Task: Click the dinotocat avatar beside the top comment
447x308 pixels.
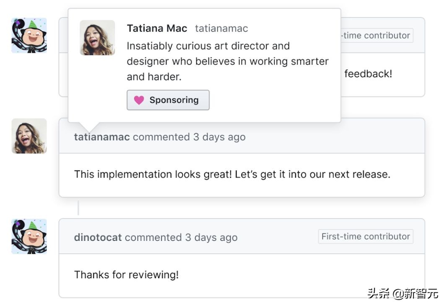Action: coord(29,35)
